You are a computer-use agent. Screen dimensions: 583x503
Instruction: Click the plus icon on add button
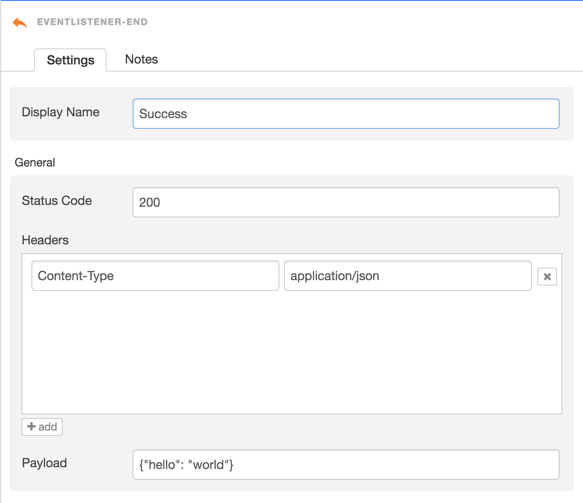(31, 426)
